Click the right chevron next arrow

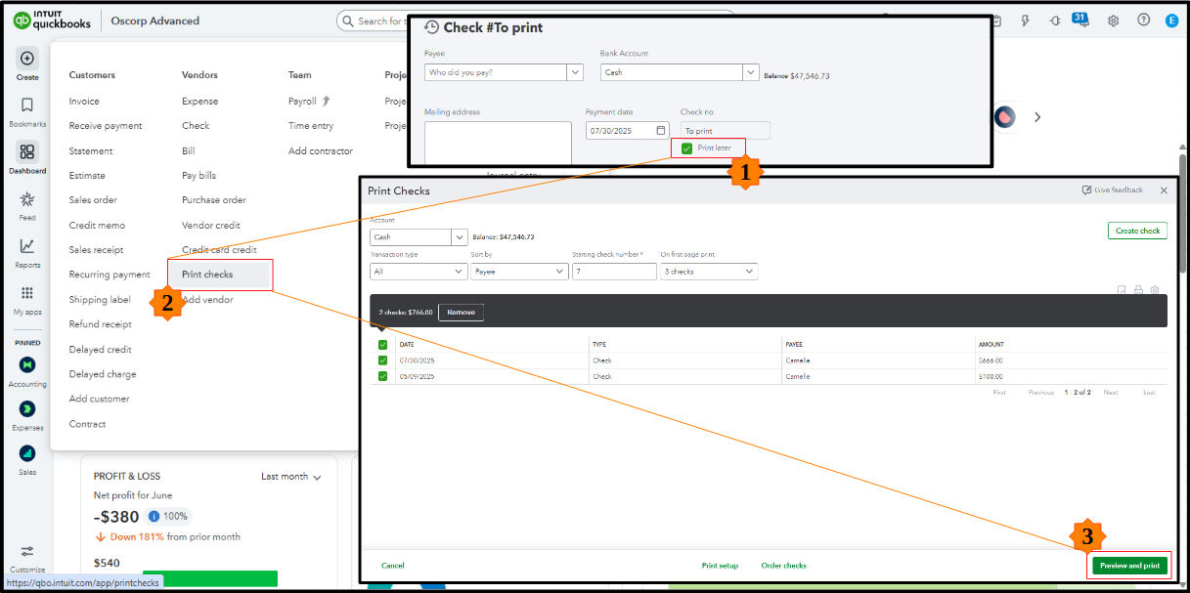tap(1037, 117)
